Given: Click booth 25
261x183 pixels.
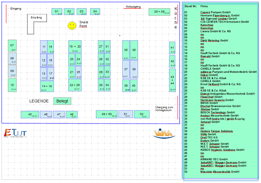Looking at the screenshot, I should coord(78,72).
